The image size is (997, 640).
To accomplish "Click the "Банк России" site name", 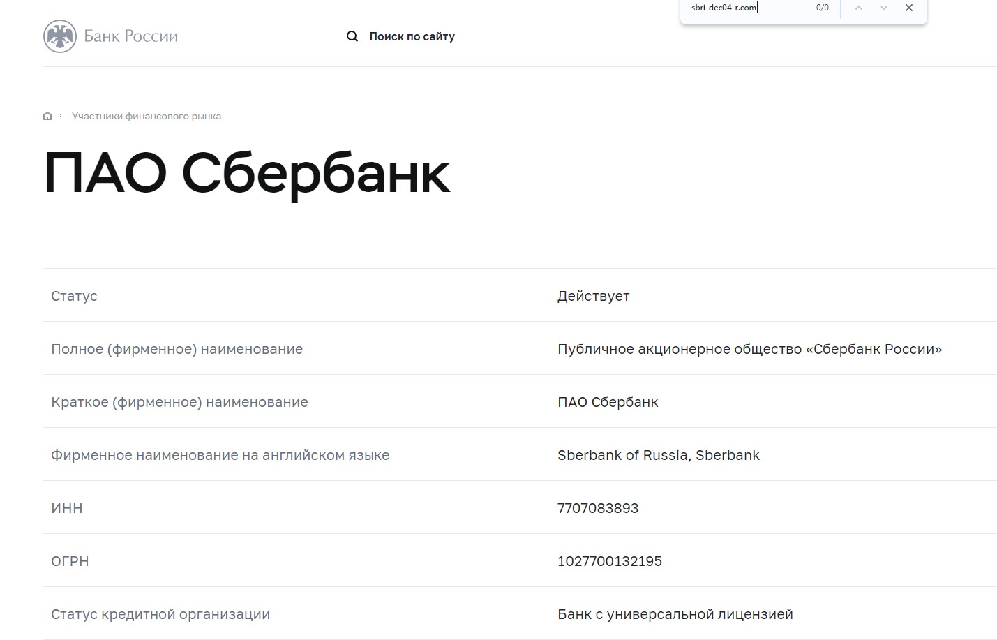I will click(x=130, y=36).
